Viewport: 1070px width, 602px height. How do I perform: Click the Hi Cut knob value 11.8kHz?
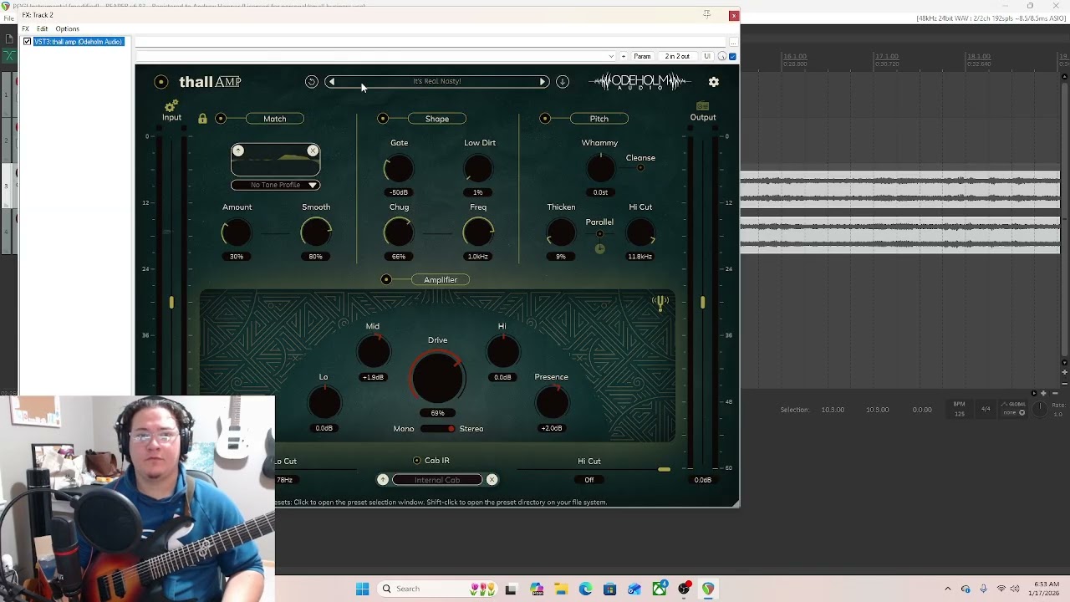coord(640,257)
